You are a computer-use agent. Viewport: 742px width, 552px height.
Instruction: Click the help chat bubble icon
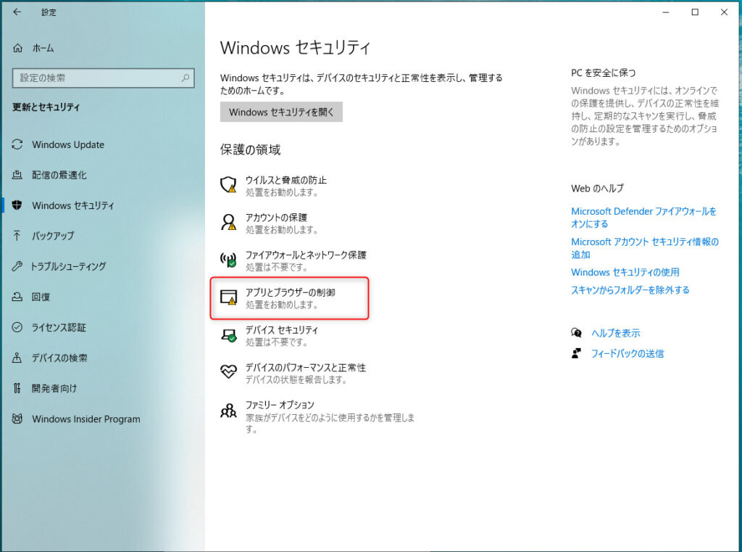[x=576, y=333]
